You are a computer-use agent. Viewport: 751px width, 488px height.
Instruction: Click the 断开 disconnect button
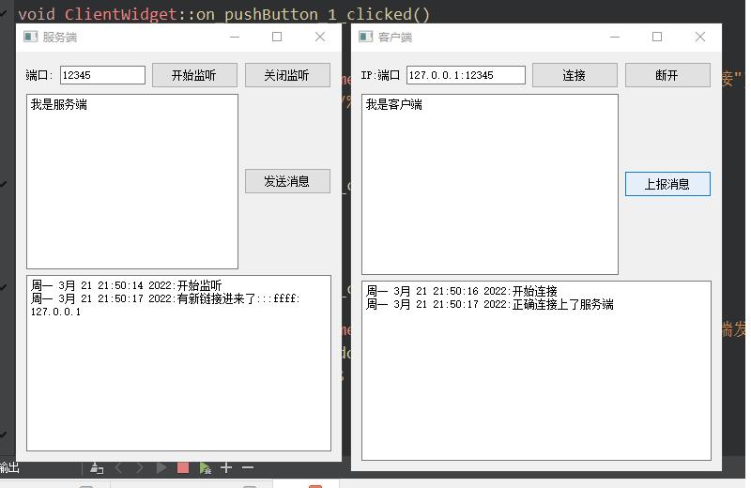pyautogui.click(x=667, y=75)
